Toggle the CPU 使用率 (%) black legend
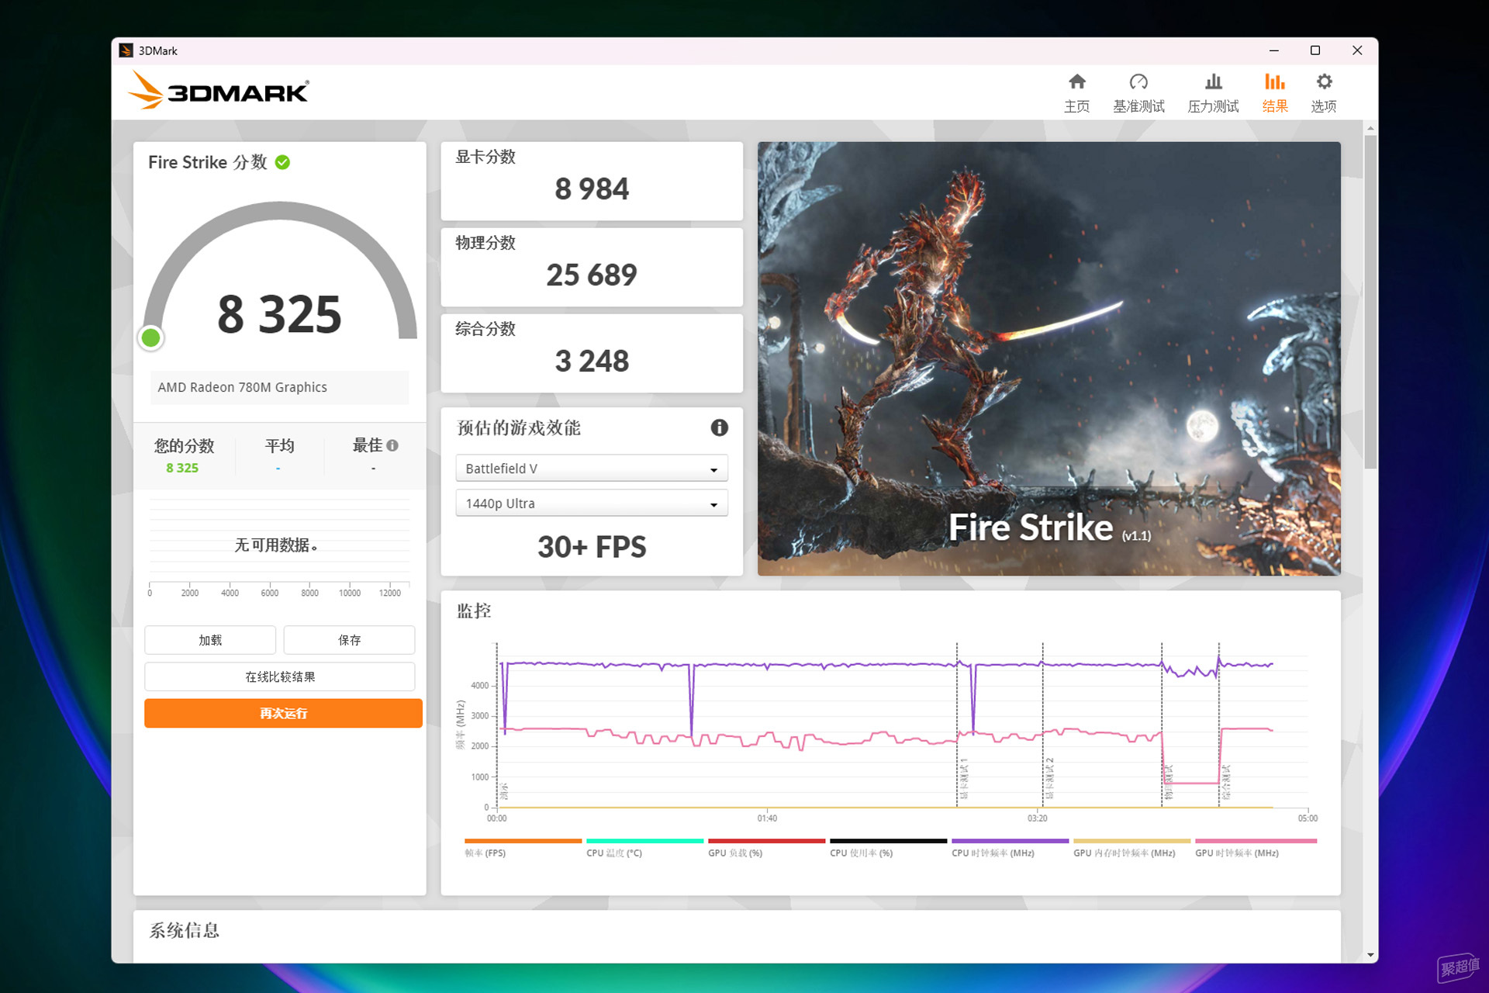Screen dimensions: 1489x993 tap(888, 848)
